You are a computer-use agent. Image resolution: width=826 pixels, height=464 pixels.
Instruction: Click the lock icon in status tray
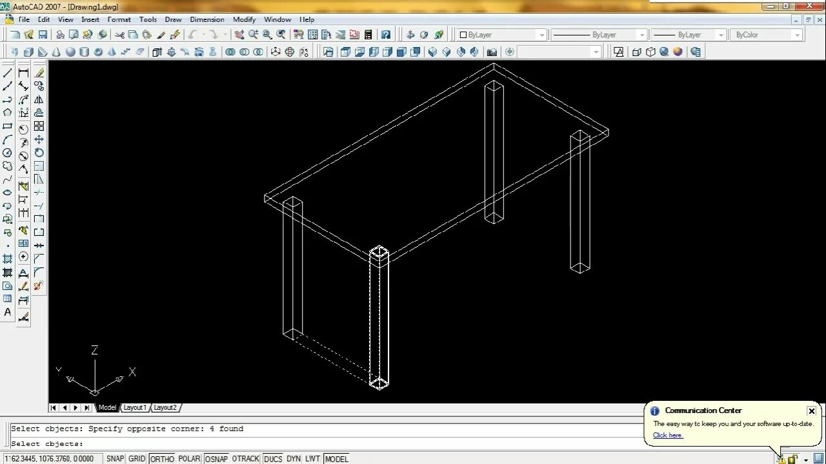(792, 459)
